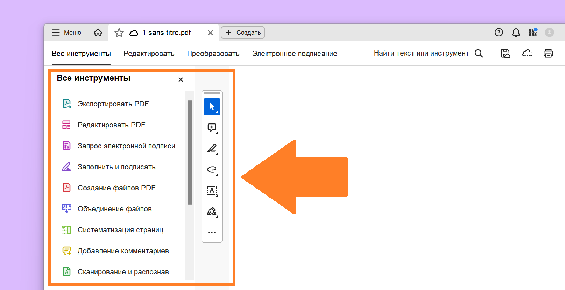565x290 pixels.
Task: Open the three dots more tools
Action: click(x=212, y=232)
